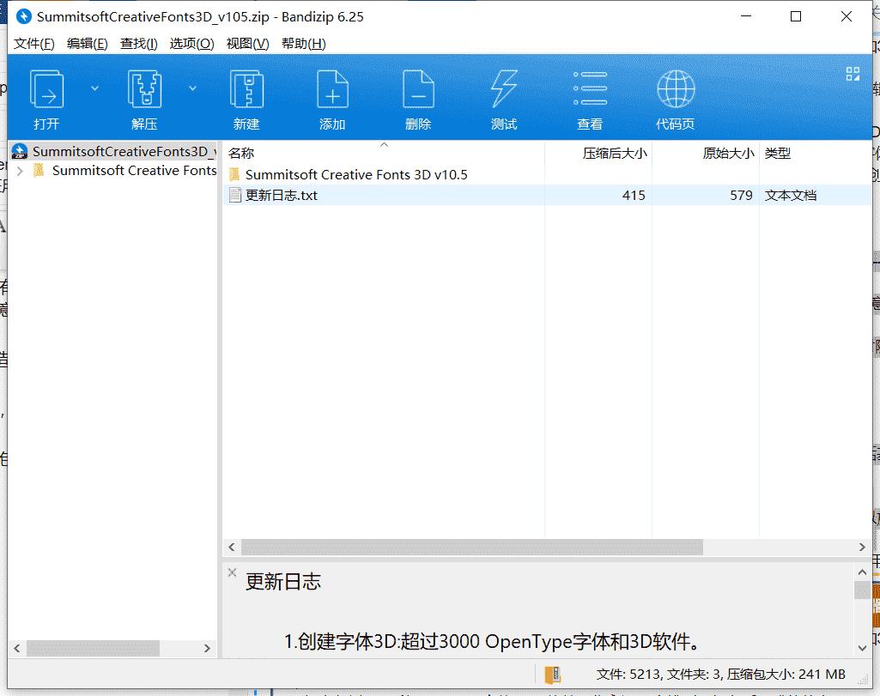The height and width of the screenshot is (696, 880).
Task: Click the View (查看) list icon
Action: tap(590, 88)
